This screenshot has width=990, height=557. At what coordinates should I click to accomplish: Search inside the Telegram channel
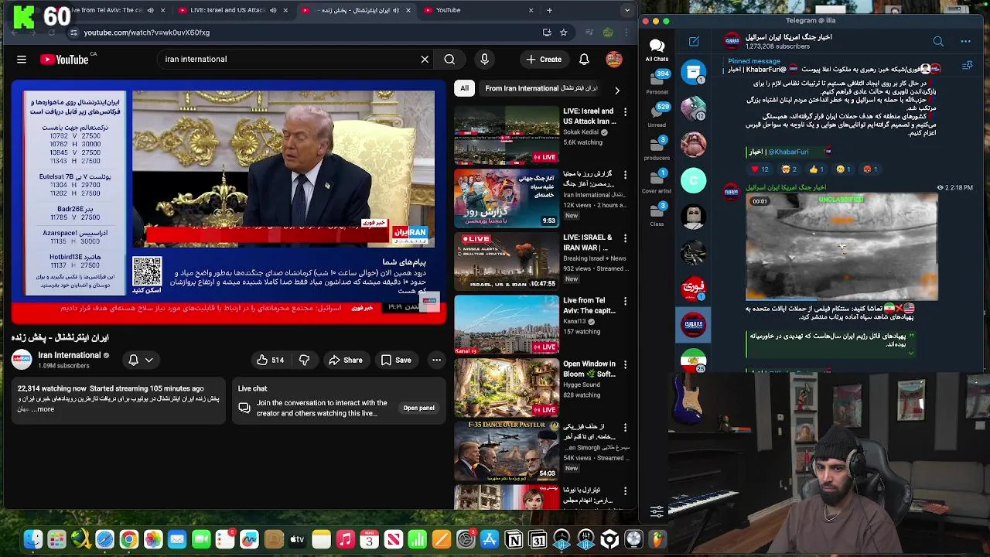[938, 41]
